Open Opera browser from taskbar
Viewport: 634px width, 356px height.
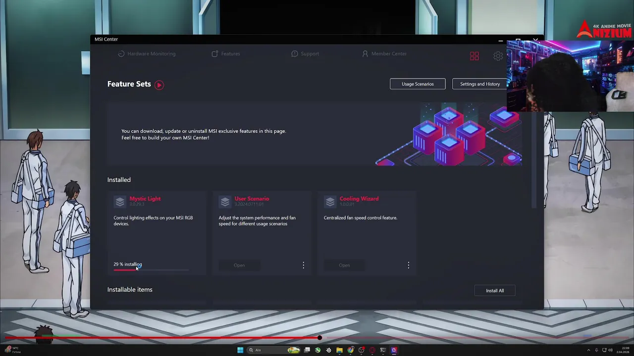click(372, 350)
